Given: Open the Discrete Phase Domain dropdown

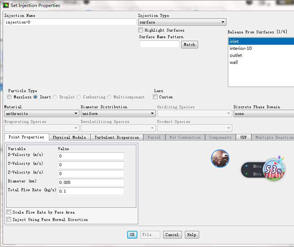Looking at the screenshot, I should 264,113.
